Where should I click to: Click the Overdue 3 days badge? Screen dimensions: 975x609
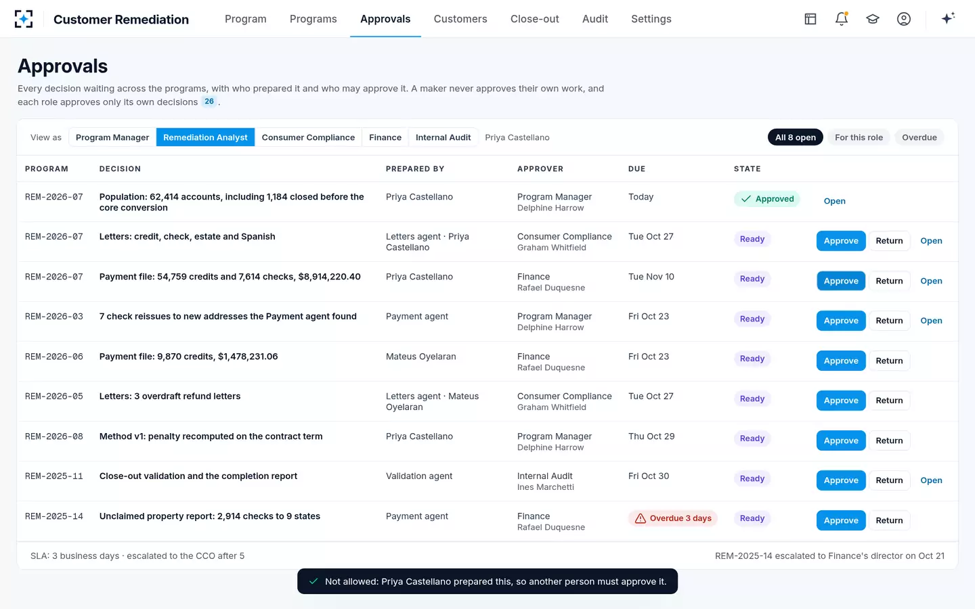(x=673, y=518)
